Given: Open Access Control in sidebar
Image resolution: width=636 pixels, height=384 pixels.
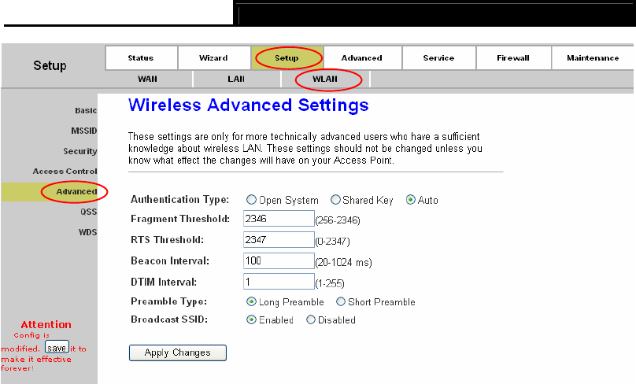Looking at the screenshot, I should [65, 171].
